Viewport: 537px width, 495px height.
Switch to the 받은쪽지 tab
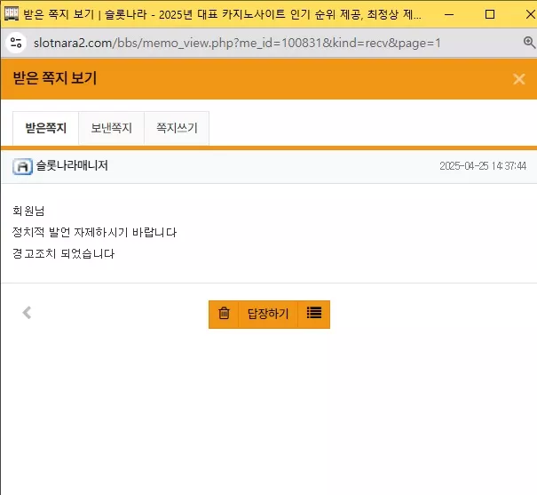click(x=45, y=128)
